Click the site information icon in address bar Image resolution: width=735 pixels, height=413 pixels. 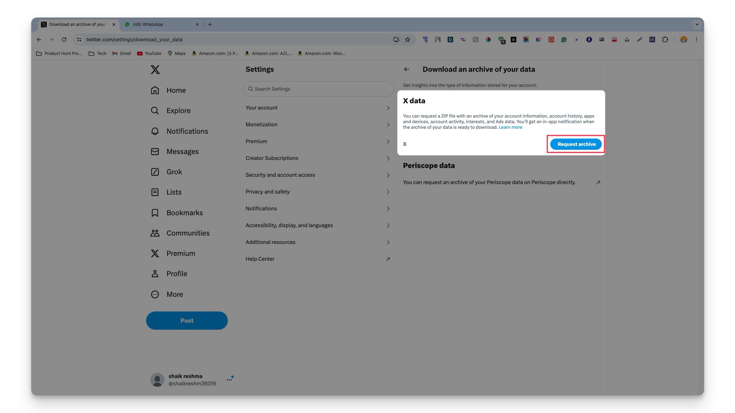79,40
